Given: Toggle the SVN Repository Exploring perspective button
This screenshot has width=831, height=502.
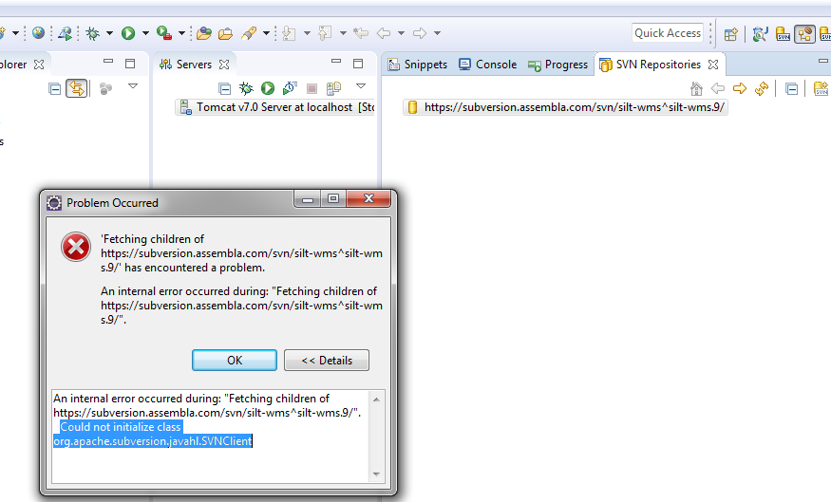Looking at the screenshot, I should click(804, 34).
